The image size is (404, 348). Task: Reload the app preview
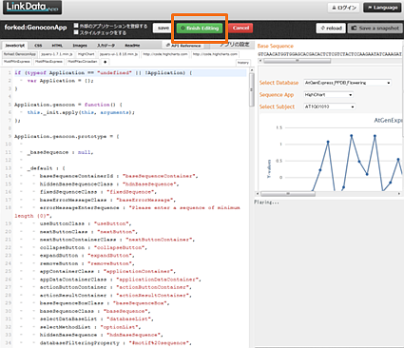(331, 29)
